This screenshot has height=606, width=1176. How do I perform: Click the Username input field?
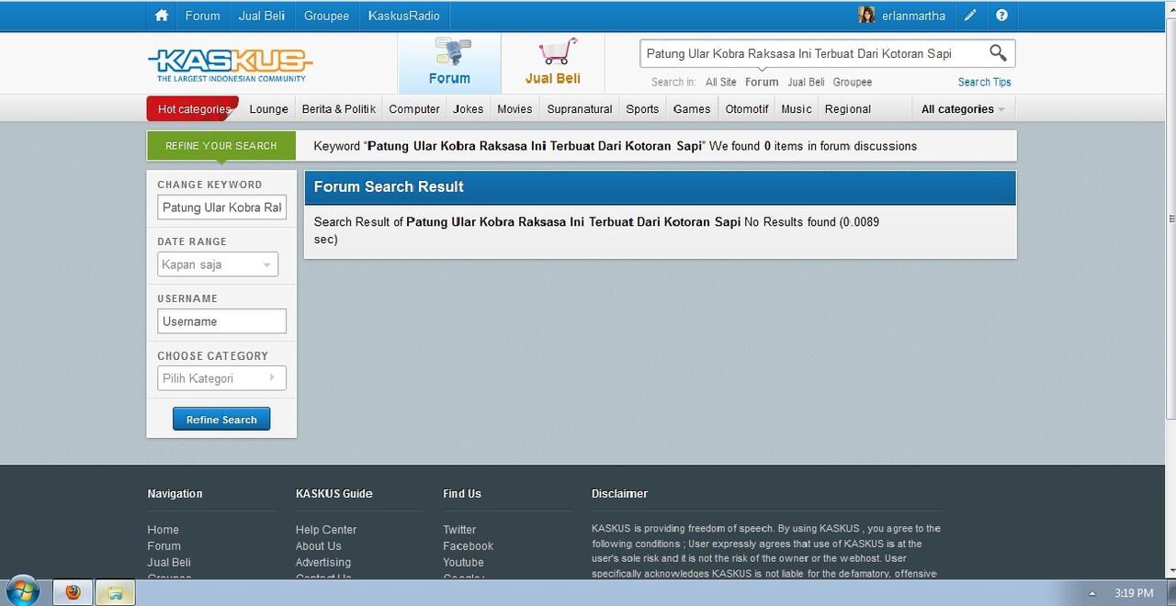coord(221,321)
